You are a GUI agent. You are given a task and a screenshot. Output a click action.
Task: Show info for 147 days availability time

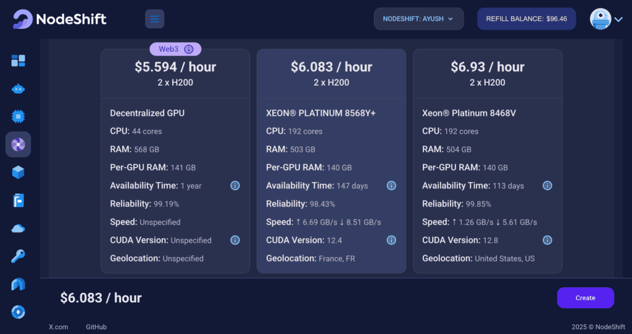coord(391,185)
